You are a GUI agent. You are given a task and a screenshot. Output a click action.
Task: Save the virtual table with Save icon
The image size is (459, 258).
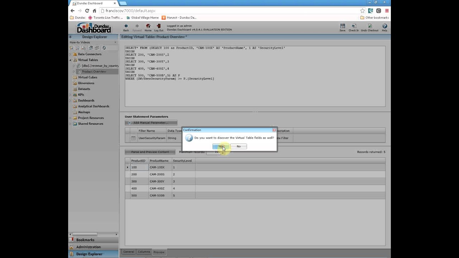point(342,26)
